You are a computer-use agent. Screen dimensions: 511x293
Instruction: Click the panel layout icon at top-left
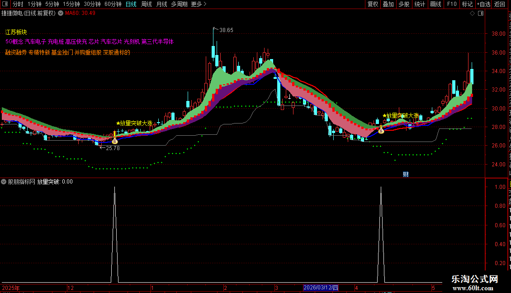coord(5,4)
